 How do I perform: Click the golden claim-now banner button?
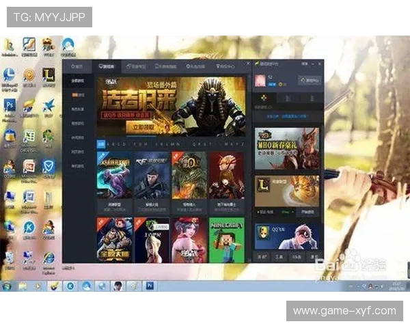point(143,128)
